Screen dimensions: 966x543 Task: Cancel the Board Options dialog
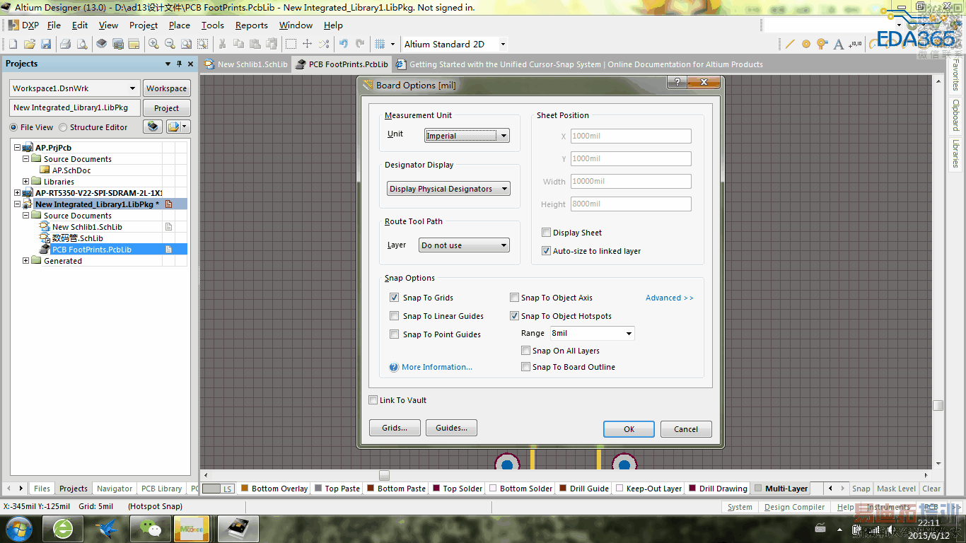(686, 429)
